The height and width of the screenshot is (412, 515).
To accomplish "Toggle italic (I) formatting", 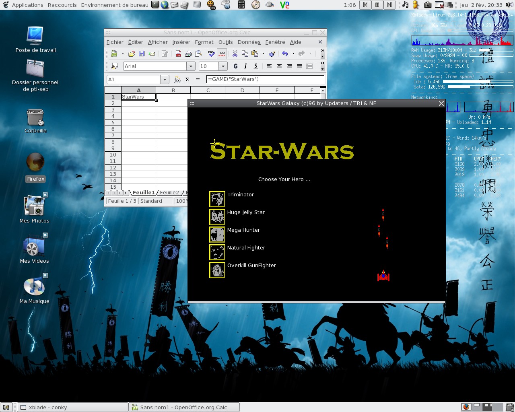I will coord(245,66).
